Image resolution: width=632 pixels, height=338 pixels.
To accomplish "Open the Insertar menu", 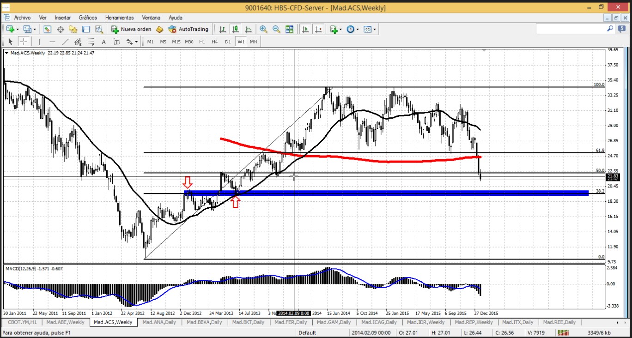I will pos(62,18).
